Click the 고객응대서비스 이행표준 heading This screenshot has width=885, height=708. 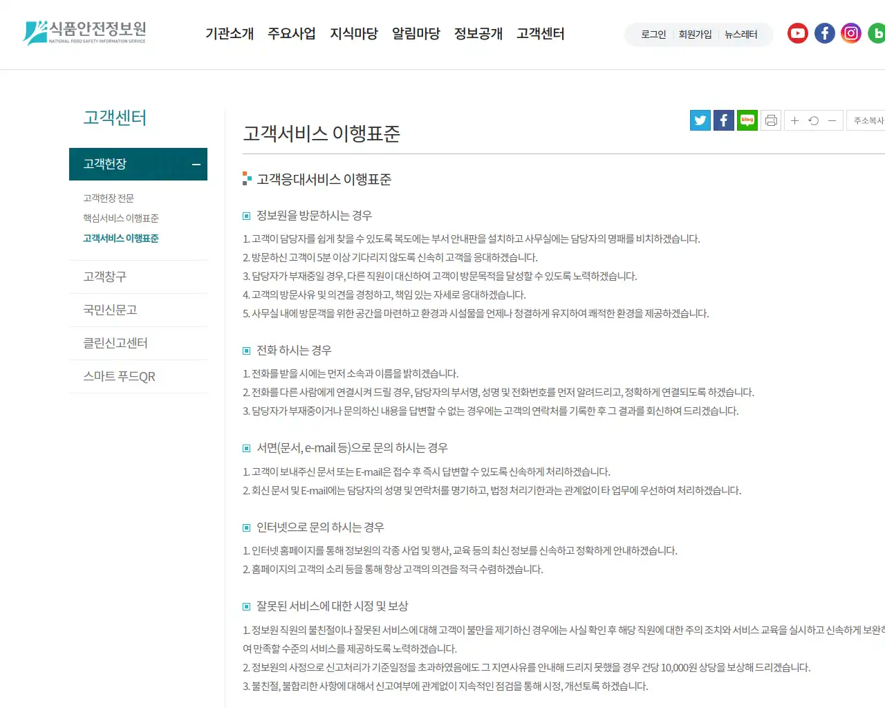coord(324,180)
